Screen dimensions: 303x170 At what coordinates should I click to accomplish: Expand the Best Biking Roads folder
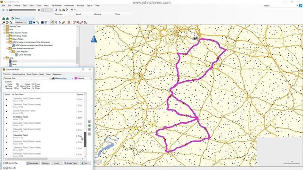click(x=7, y=36)
